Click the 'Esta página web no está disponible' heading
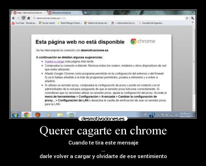Image resolution: width=206 pixels, height=166 pixels. tap(80, 42)
